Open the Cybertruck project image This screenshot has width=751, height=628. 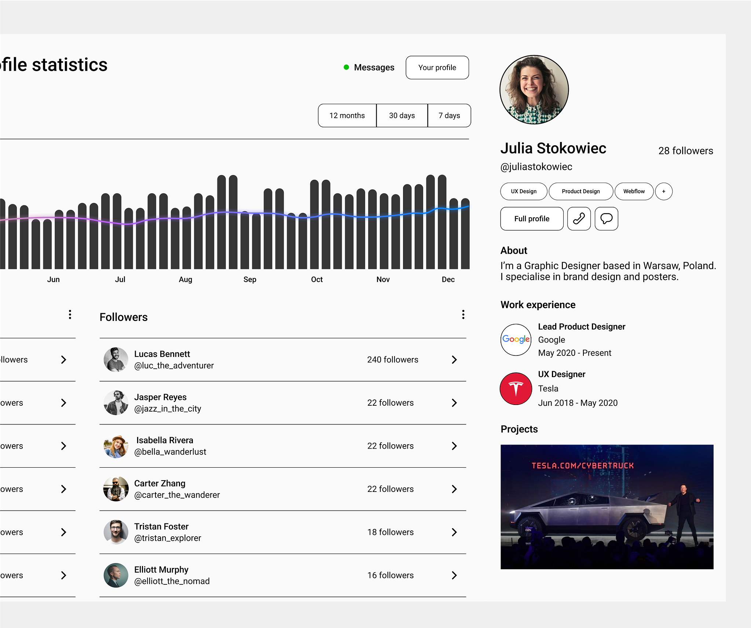tap(607, 507)
